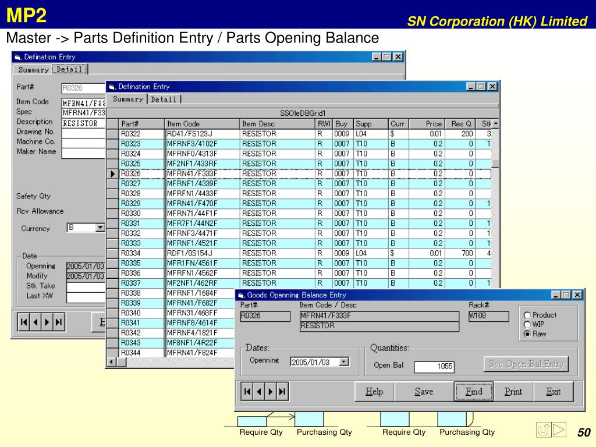
Task: Click row selector box for R0330
Action: (x=112, y=214)
